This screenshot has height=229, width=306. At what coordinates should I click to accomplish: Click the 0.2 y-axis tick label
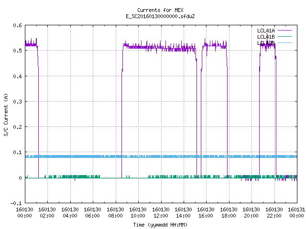[x=17, y=127]
